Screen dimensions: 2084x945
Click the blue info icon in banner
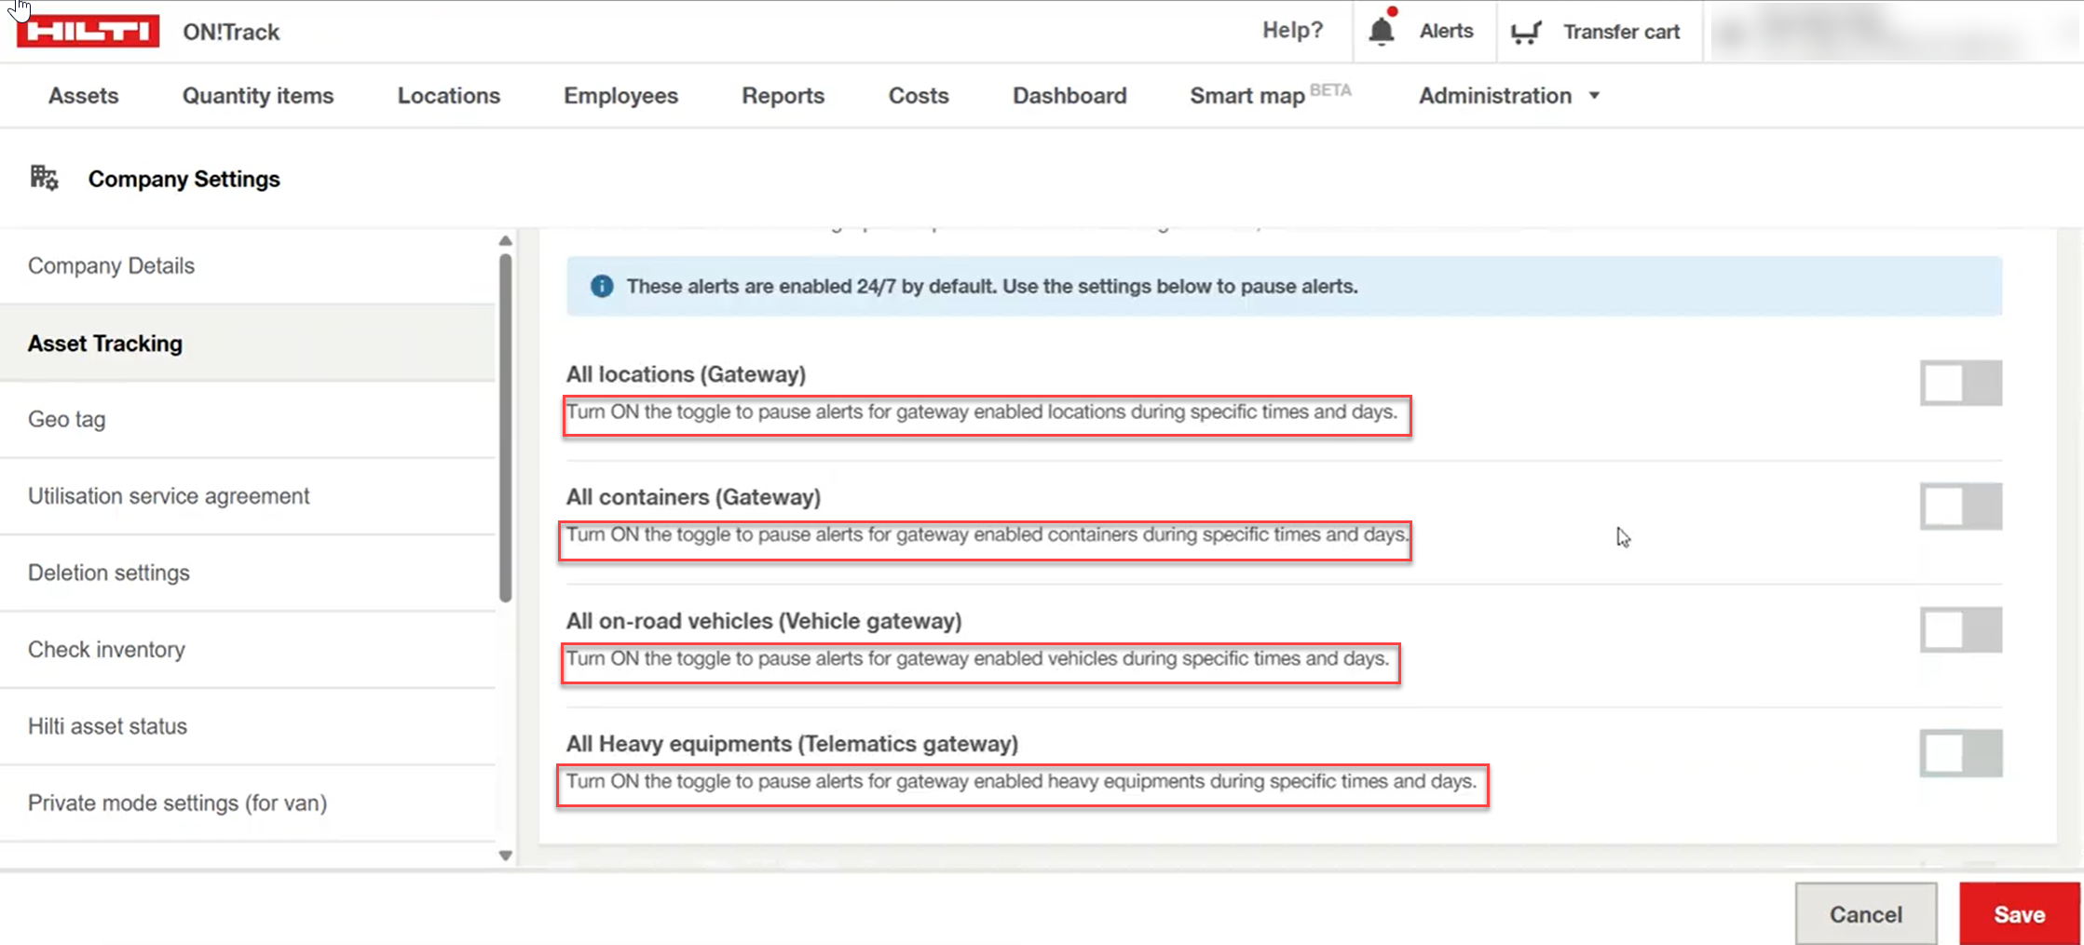tap(602, 287)
